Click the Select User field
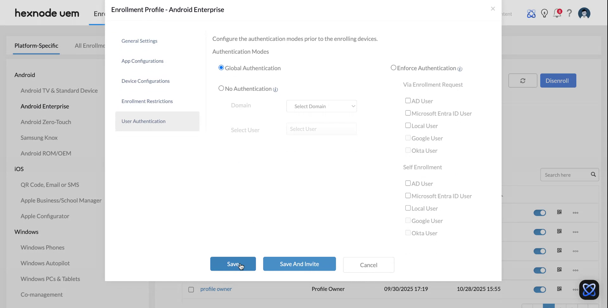This screenshot has height=308, width=608. (321, 129)
